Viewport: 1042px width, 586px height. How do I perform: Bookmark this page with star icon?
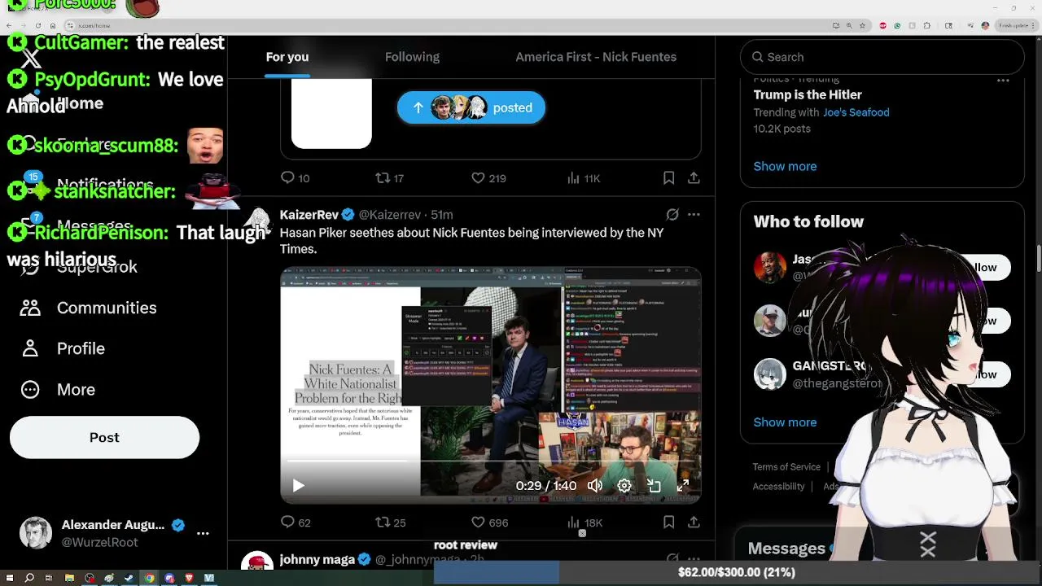click(x=862, y=25)
